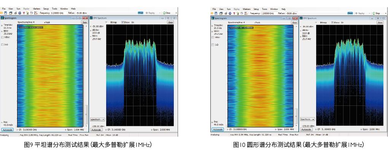The height and width of the screenshot is (153, 388).
Task: Click the Span 2.000 MHz value in Figure 9 Spectrogram
Action: (x=79, y=130)
